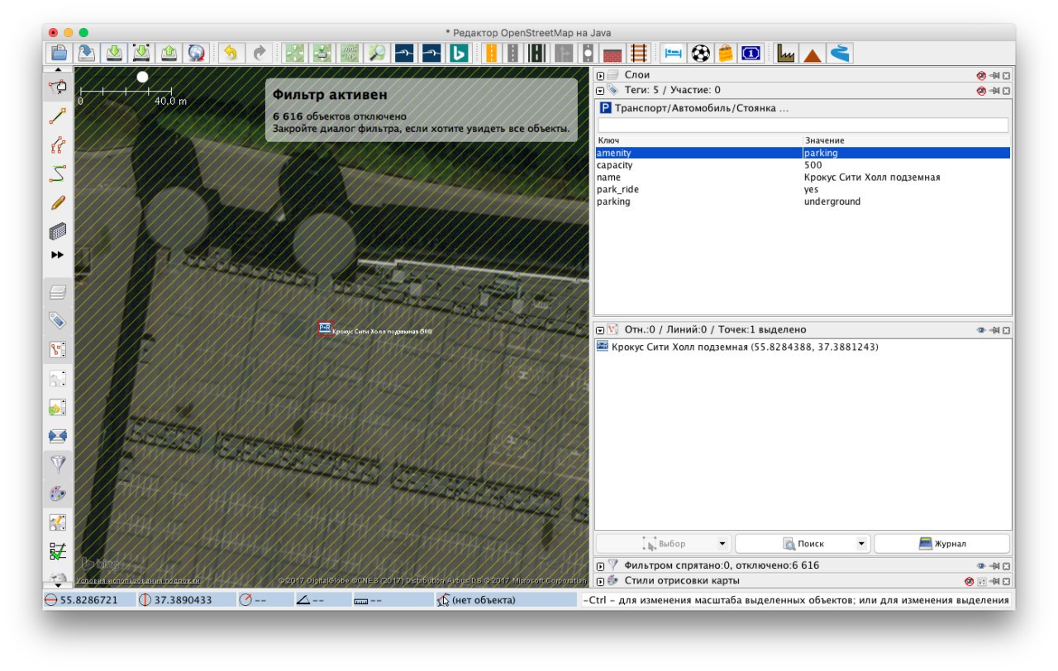Select the park_ride tag row
Viewport: 1058px width, 671px height.
803,189
